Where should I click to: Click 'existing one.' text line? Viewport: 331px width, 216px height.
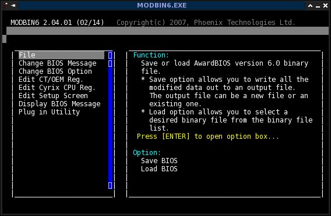coord(175,104)
